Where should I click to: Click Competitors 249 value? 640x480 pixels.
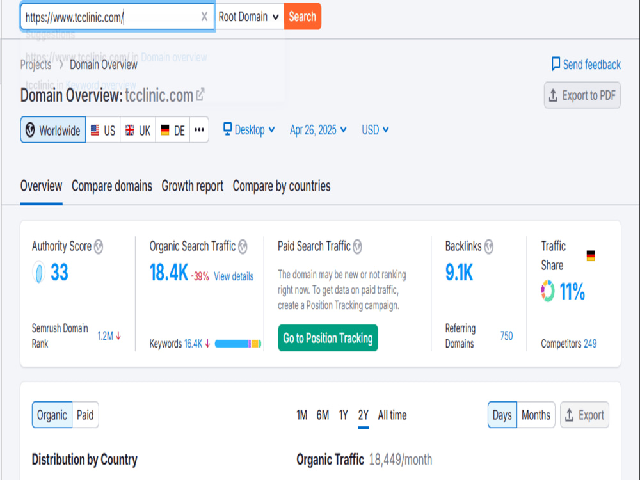click(590, 344)
